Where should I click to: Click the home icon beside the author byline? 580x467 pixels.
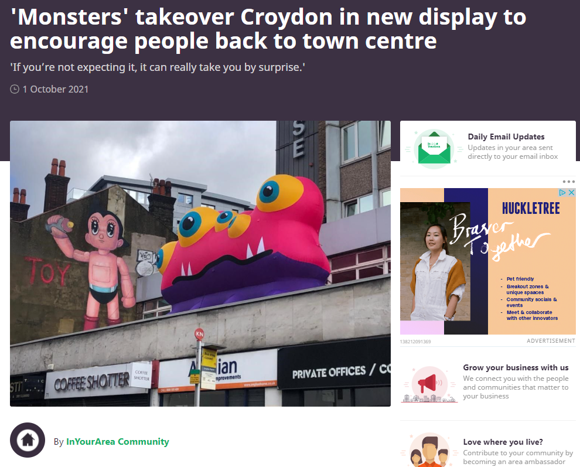pos(28,440)
